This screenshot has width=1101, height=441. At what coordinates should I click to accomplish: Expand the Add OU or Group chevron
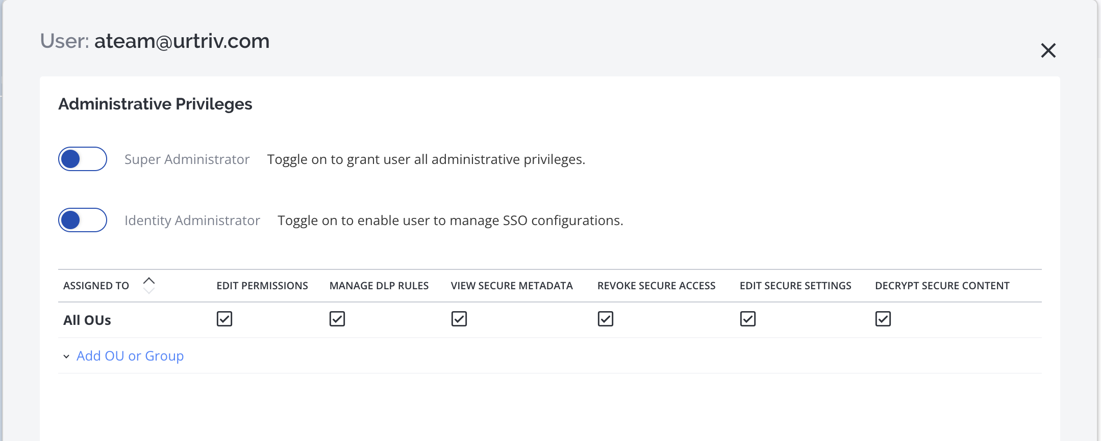(66, 356)
